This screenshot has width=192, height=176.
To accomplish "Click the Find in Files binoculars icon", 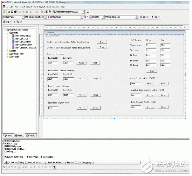I will point(54,12).
